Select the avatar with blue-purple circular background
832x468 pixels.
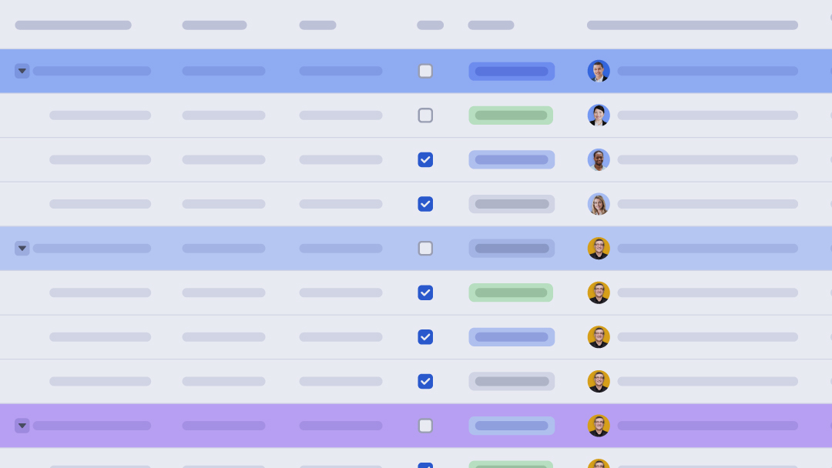pos(599,159)
